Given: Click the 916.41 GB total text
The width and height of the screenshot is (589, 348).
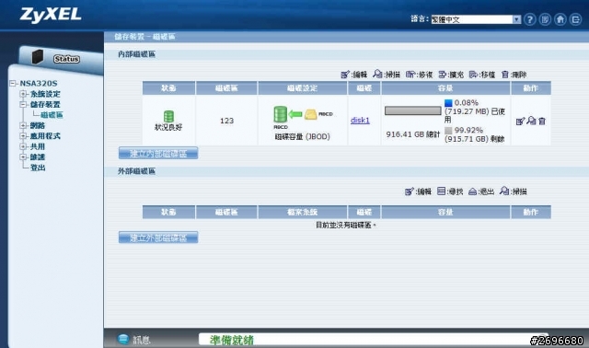Looking at the screenshot, I should point(413,134).
